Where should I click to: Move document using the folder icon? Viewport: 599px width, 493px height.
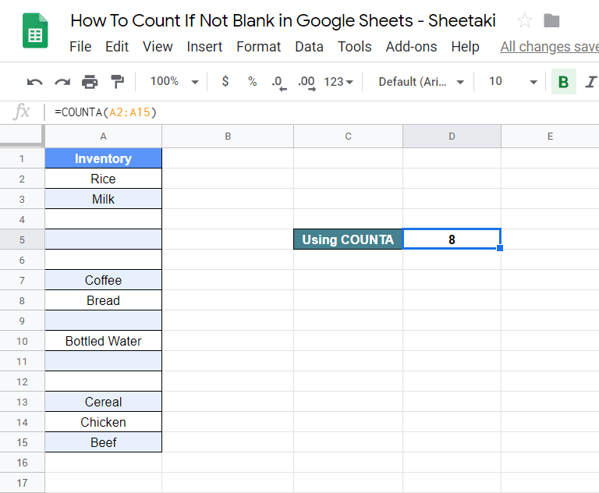pyautogui.click(x=551, y=20)
